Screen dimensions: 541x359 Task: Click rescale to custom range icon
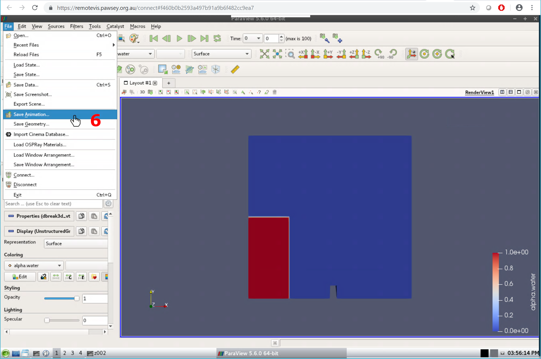[69, 277]
